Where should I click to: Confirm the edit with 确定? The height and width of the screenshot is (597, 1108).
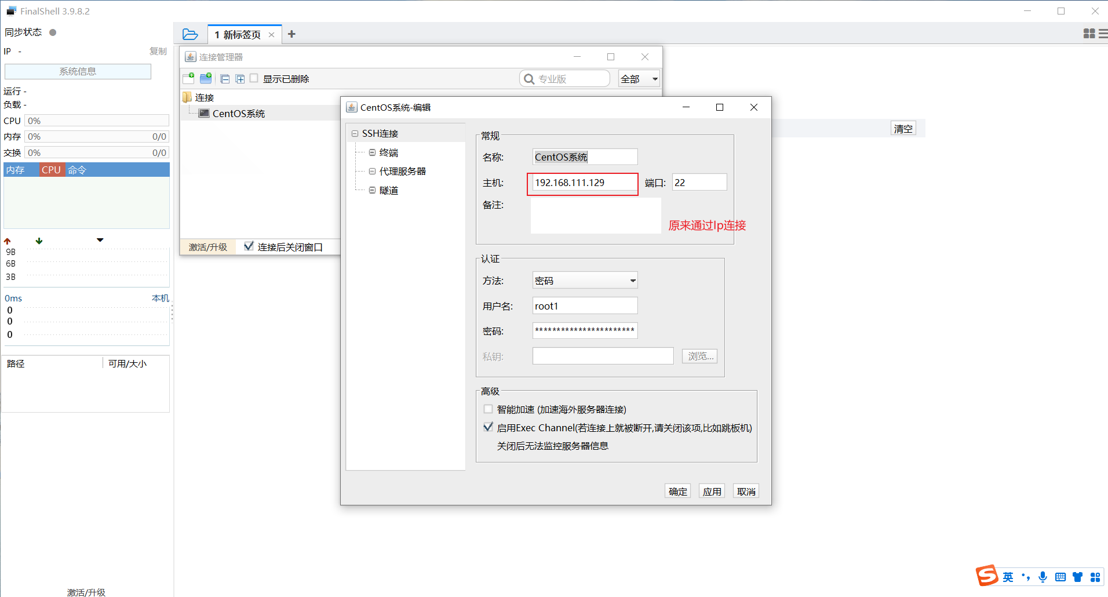677,492
